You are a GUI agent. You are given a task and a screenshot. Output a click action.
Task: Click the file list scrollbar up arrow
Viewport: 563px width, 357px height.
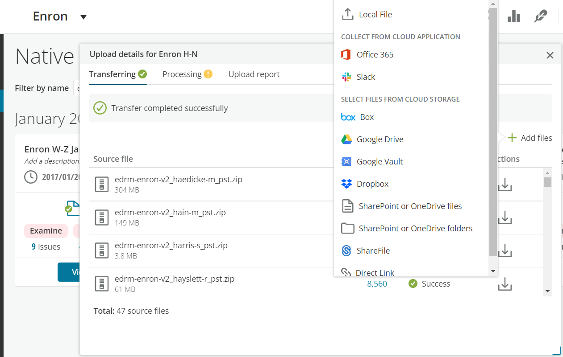pos(547,172)
